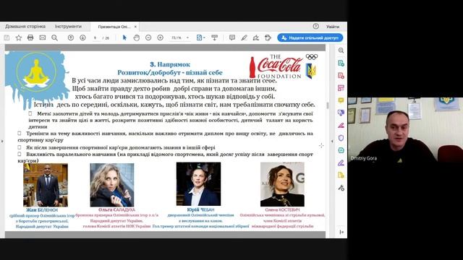Viewport: 463px width, 260px height.
Task: Open the Send for comments tool
Action: (341, 113)
